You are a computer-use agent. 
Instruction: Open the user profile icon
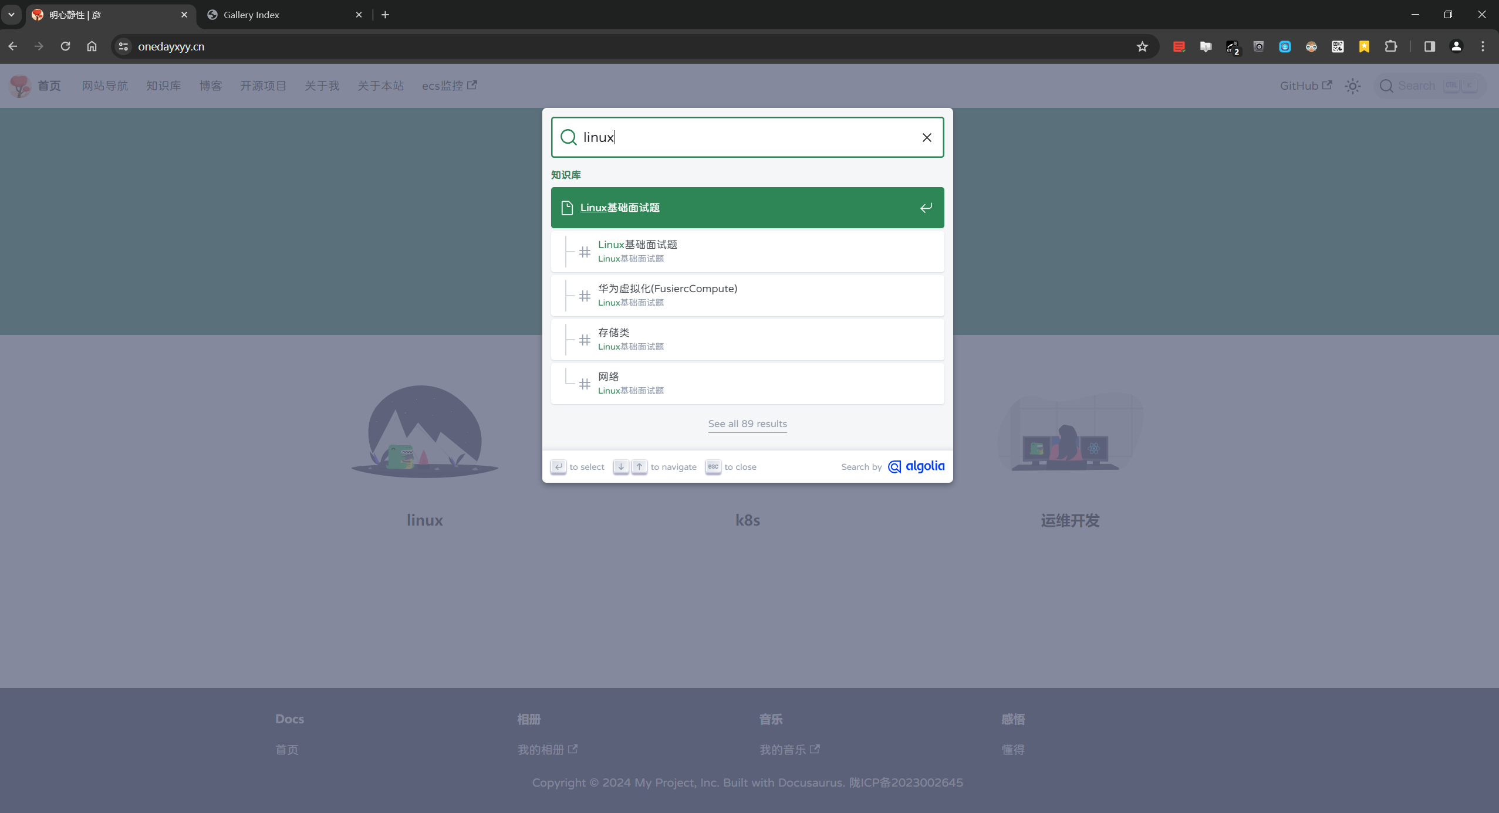click(x=1456, y=46)
